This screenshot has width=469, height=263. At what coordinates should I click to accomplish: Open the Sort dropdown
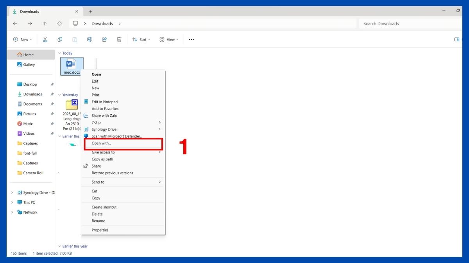coord(141,39)
